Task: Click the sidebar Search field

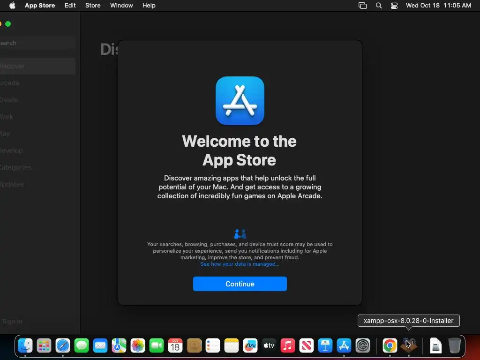Action: pos(37,43)
